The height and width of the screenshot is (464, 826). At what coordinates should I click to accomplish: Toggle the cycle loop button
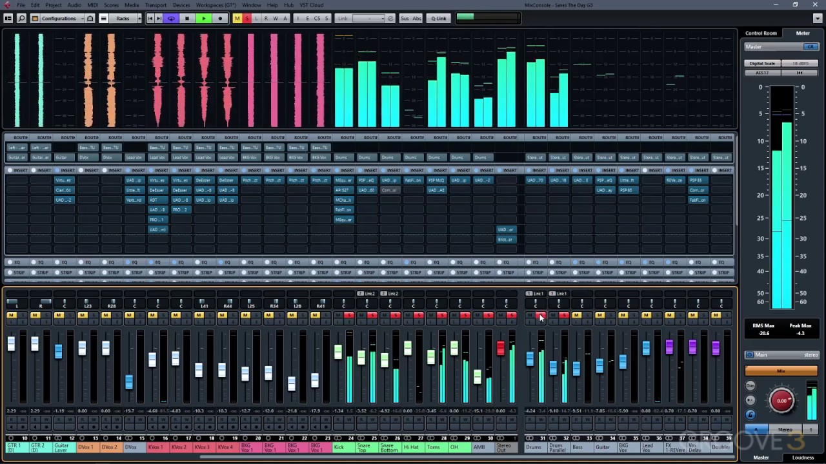[171, 18]
